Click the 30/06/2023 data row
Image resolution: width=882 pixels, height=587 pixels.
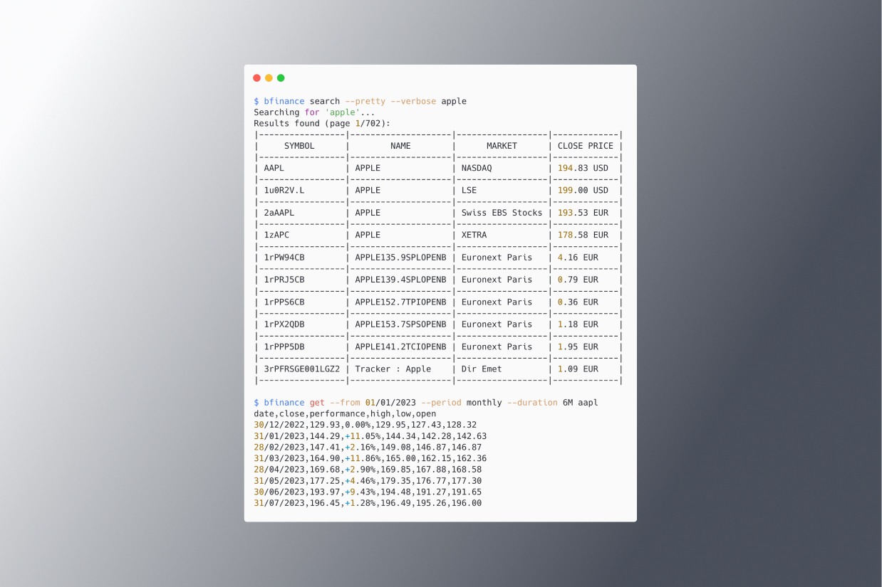(368, 492)
